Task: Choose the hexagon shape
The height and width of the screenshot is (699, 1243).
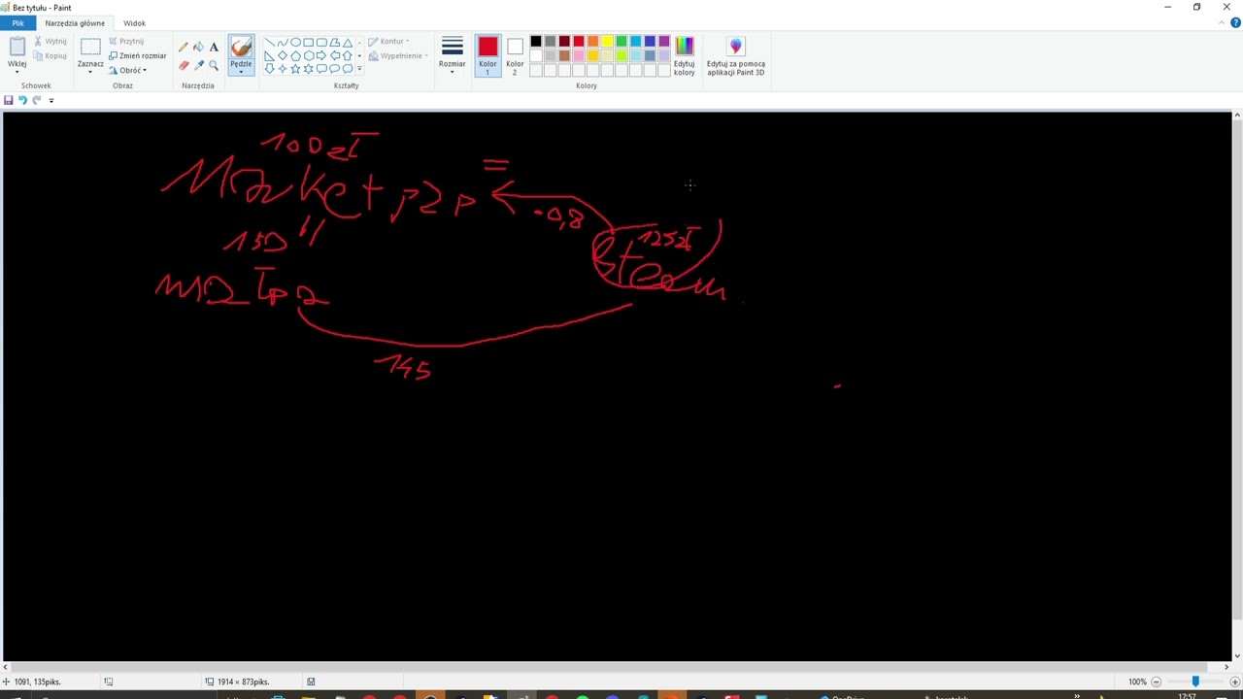Action: click(x=309, y=55)
